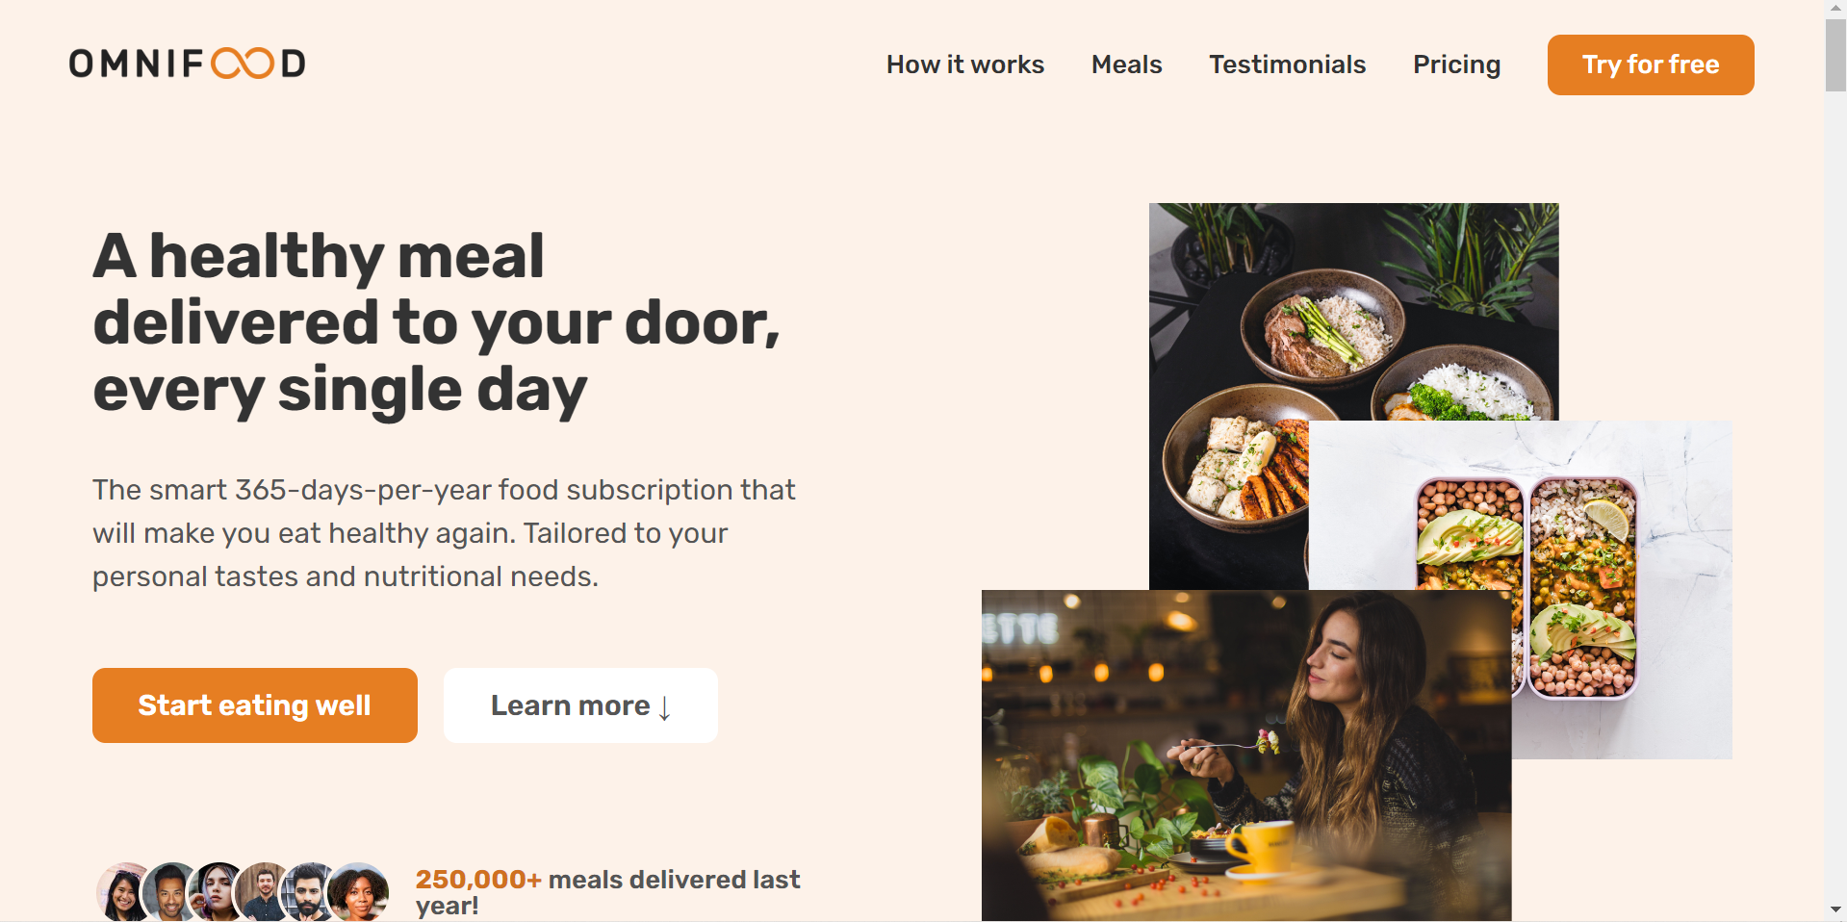Viewport: 1847px width, 922px height.
Task: Click the scrollbar up arrow
Action: click(1835, 9)
